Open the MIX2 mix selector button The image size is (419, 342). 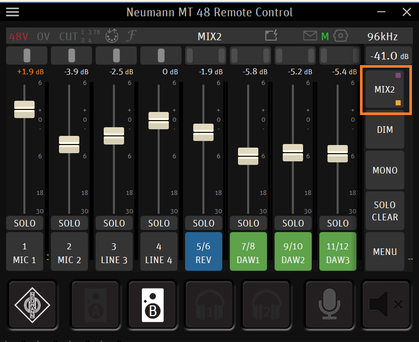pos(385,89)
